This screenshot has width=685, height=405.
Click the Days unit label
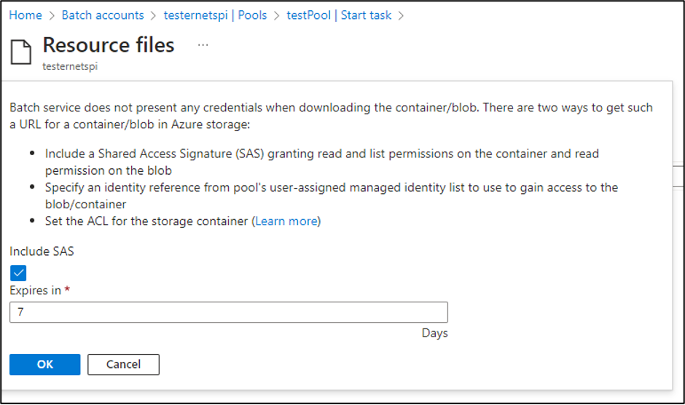434,334
